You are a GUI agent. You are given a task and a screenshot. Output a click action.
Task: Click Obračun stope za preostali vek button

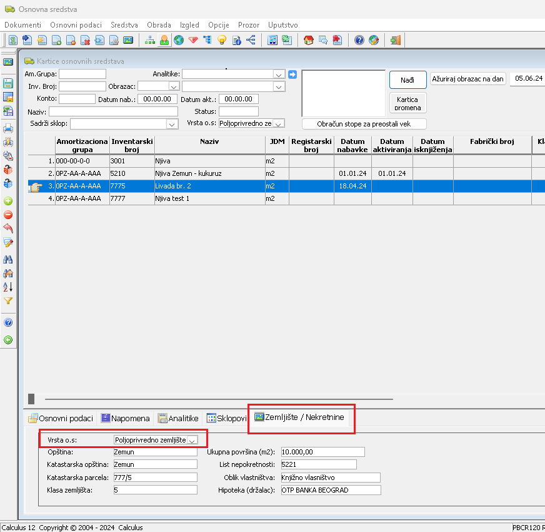coord(364,124)
